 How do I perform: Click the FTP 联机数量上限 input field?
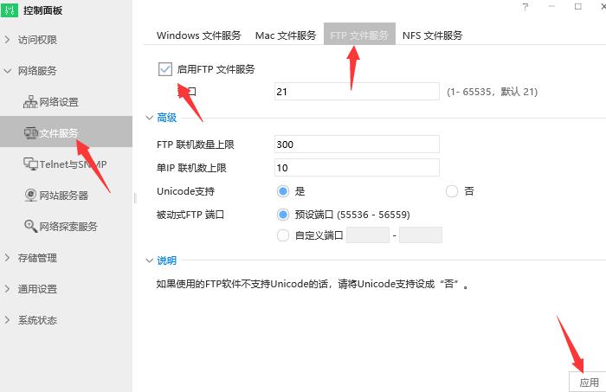coord(356,145)
